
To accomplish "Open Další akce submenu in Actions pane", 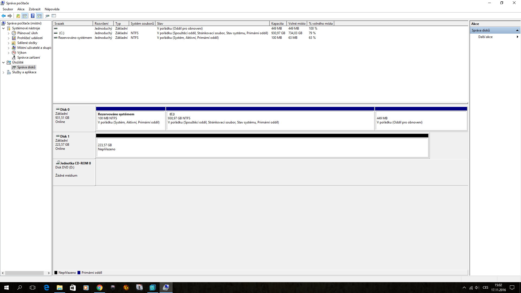I will click(485, 37).
